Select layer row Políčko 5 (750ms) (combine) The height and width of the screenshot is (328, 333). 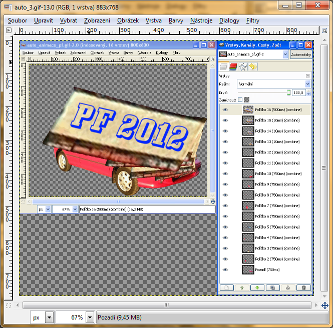265,227
